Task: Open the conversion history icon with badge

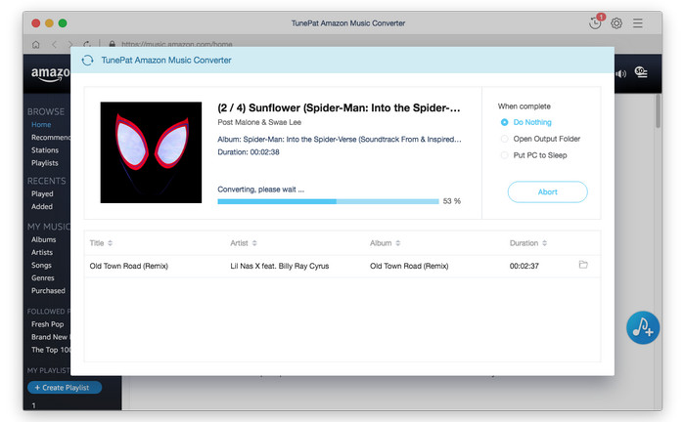Action: 595,22
